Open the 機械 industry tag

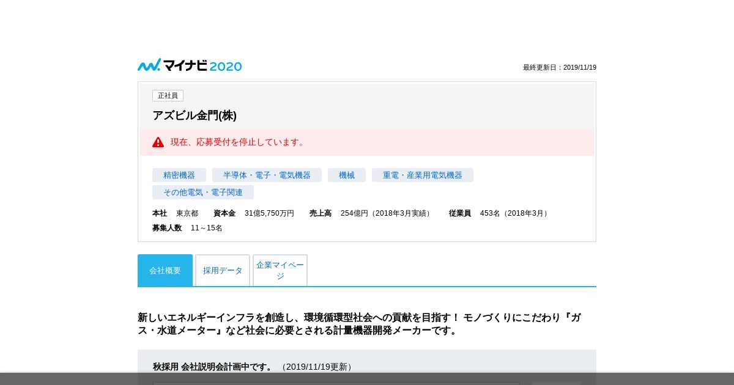347,175
